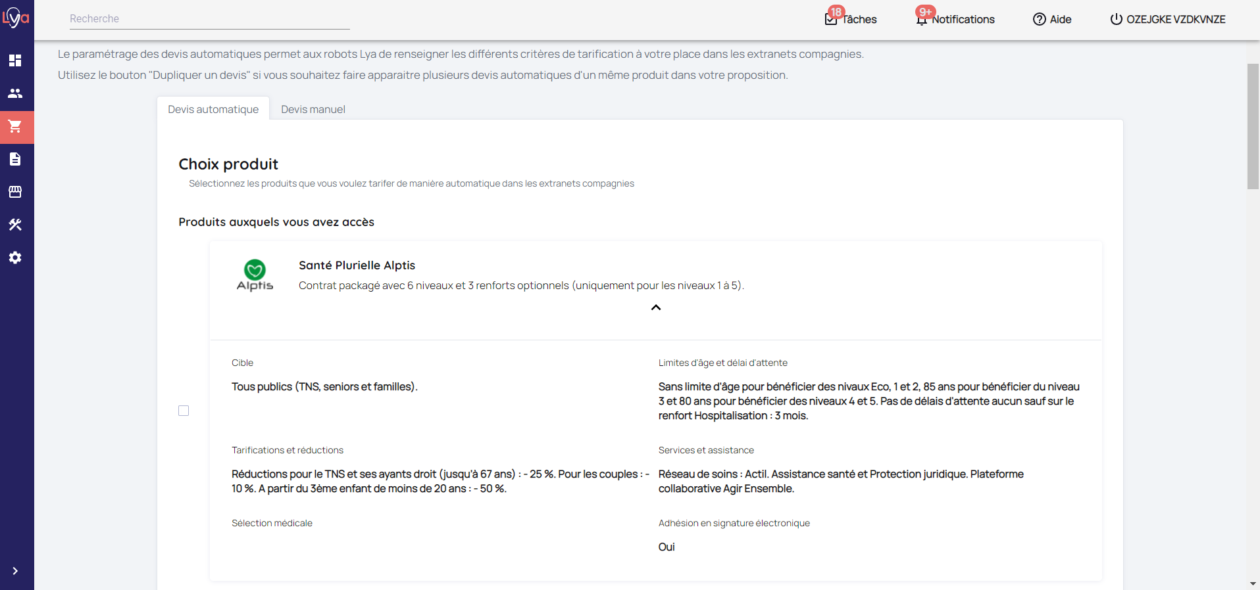The height and width of the screenshot is (590, 1260).
Task: Collapse the Santé Plurielle Alptis details chevron
Action: [655, 307]
